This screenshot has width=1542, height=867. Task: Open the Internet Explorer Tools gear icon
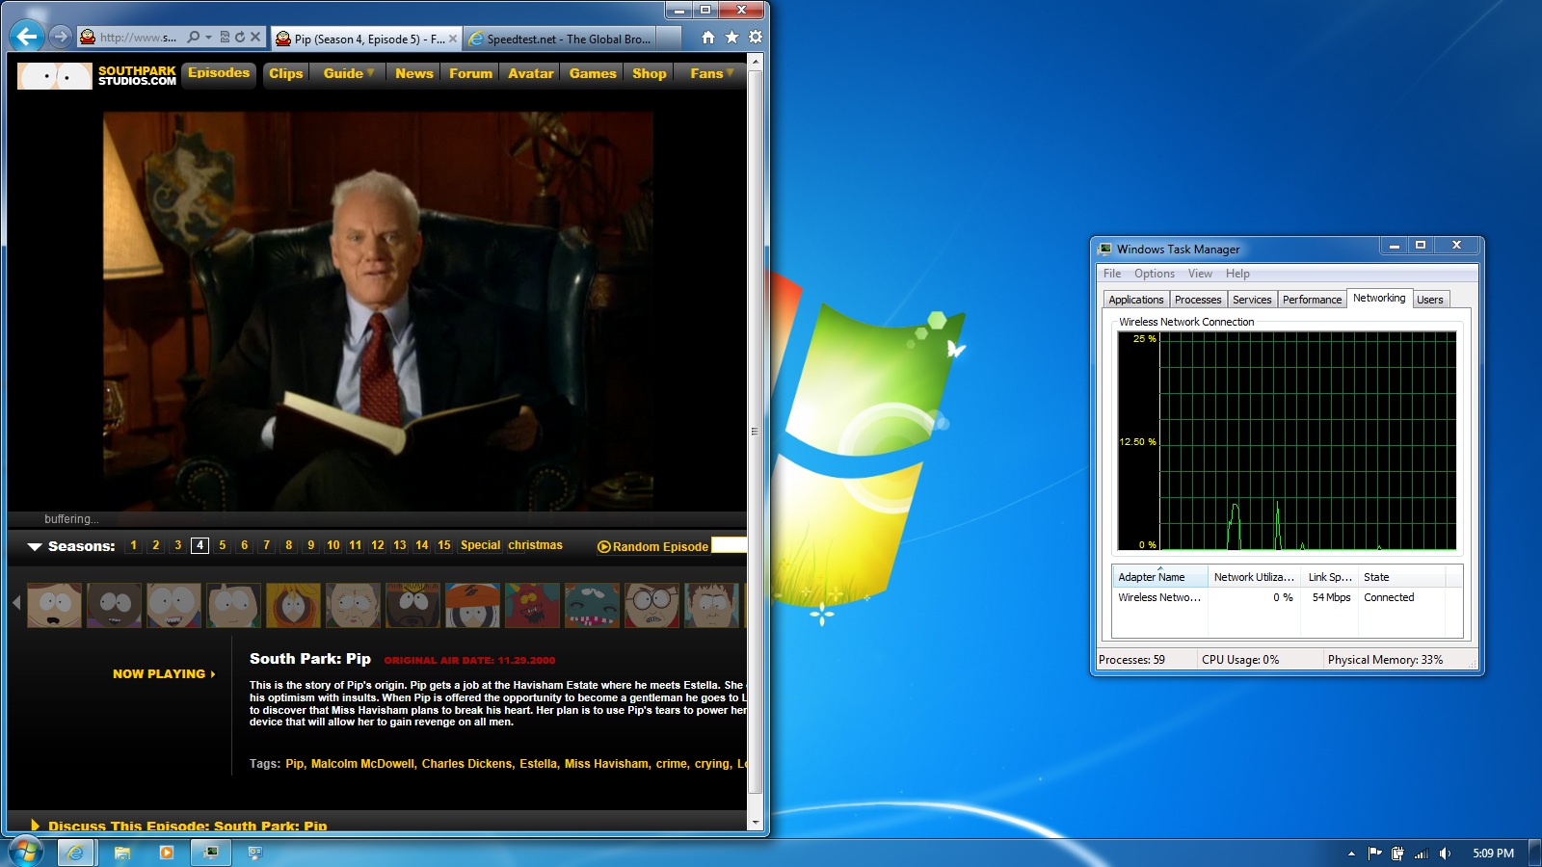point(756,38)
